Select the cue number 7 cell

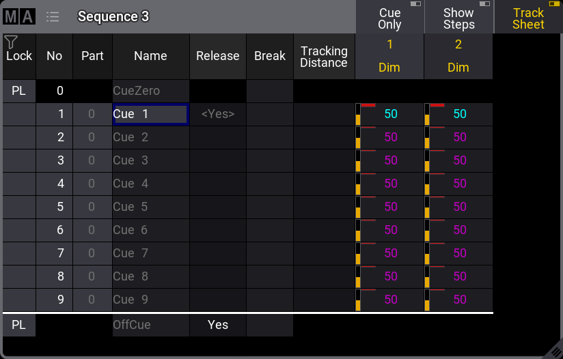tap(55, 253)
